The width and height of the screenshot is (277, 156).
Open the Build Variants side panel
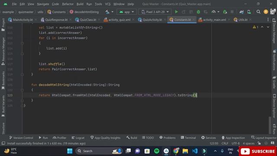(x=3, y=106)
